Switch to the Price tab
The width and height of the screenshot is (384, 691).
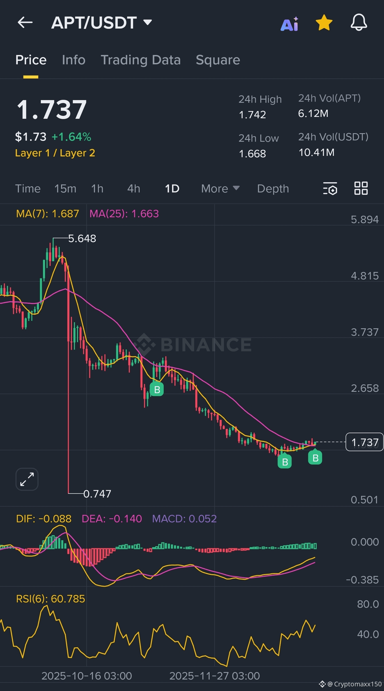coord(31,60)
